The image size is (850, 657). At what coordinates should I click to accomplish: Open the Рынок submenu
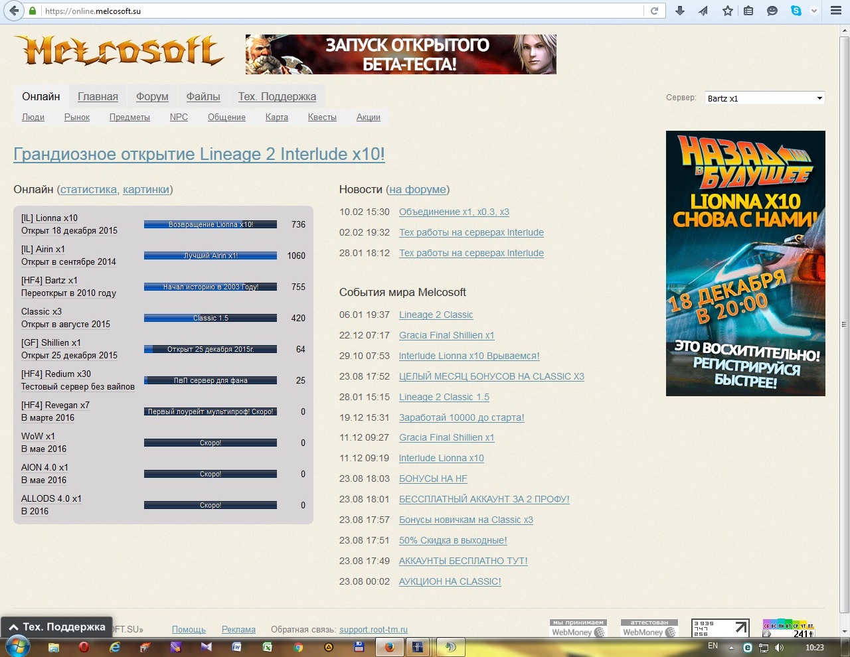click(77, 117)
